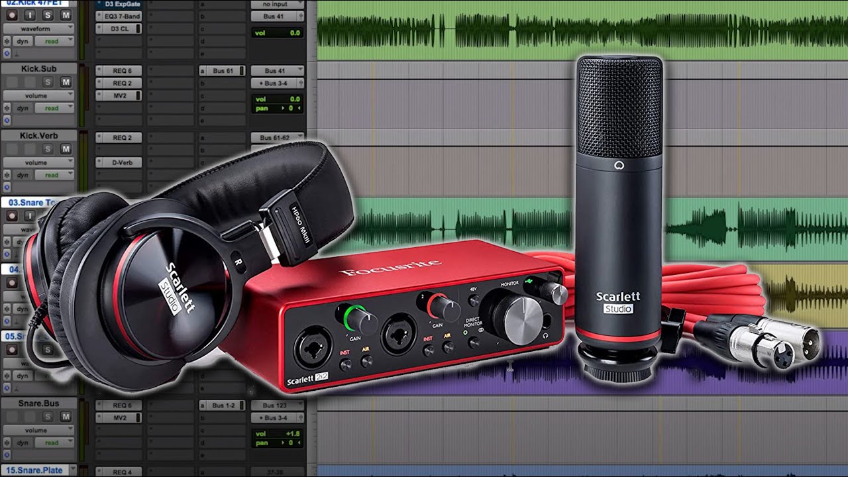Screen dimensions: 848x477
Task: Click pan 0 field on Snare.Bus track
Action: (x=278, y=443)
